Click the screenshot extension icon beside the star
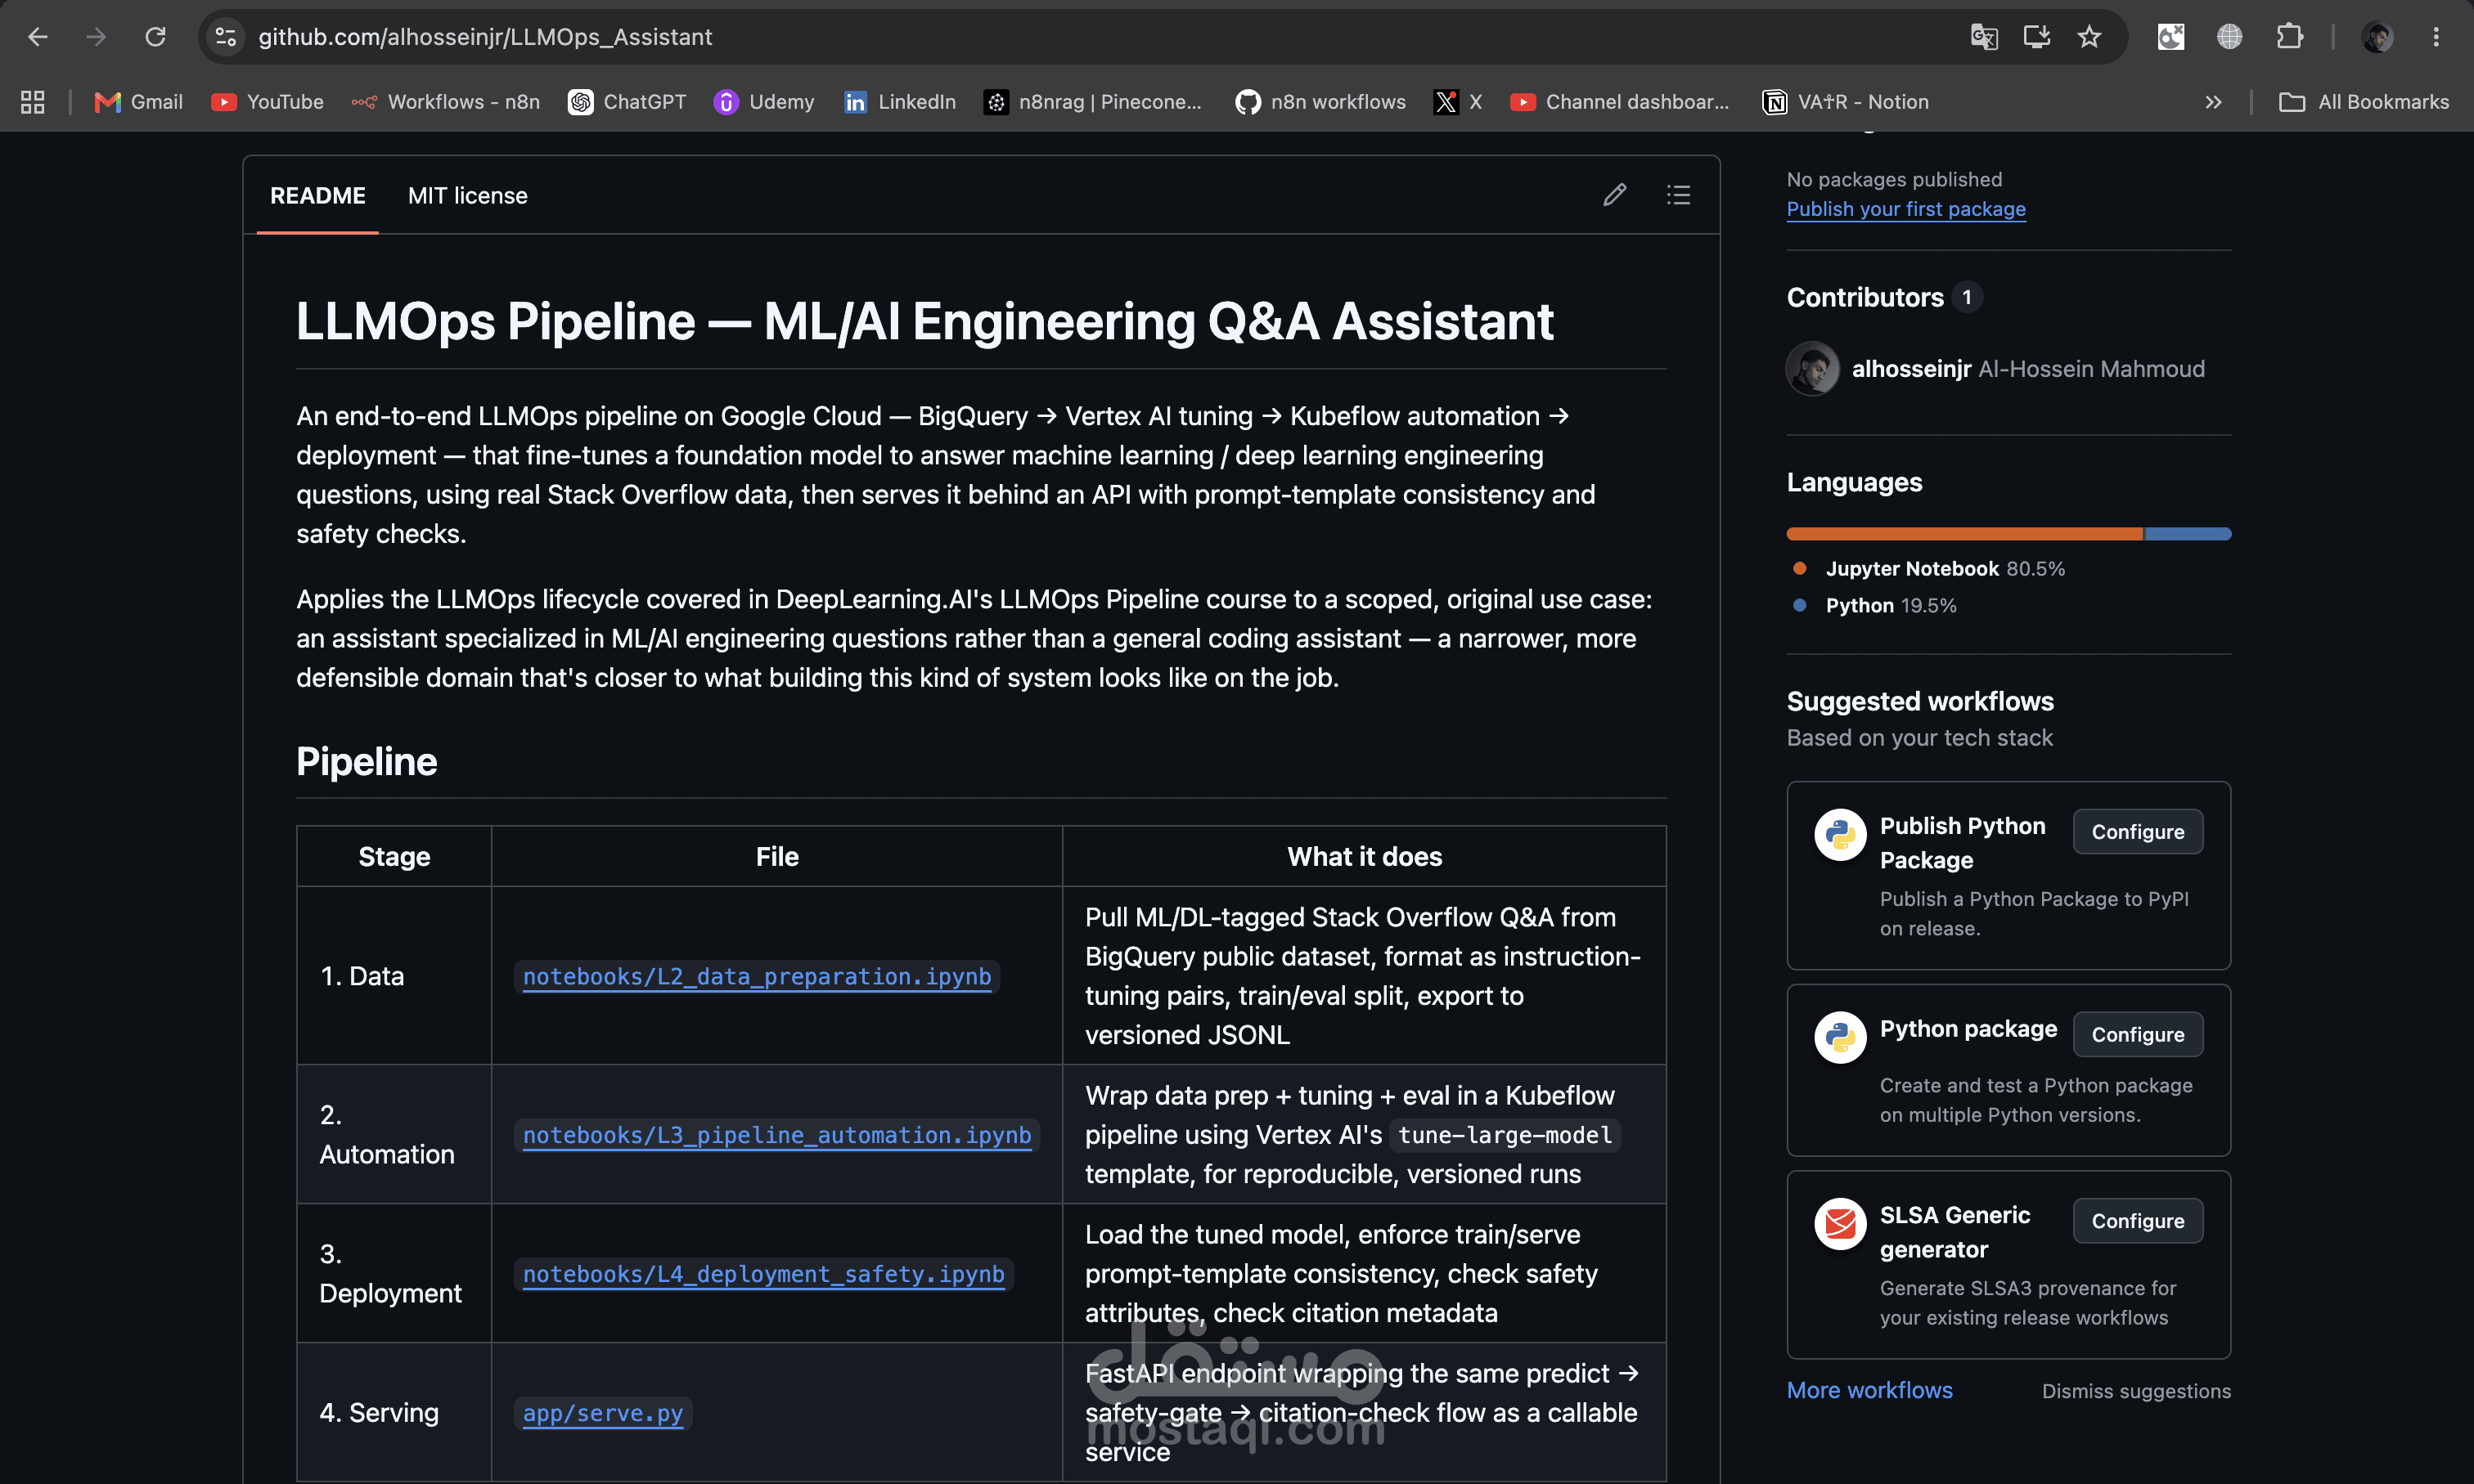 click(x=2170, y=37)
